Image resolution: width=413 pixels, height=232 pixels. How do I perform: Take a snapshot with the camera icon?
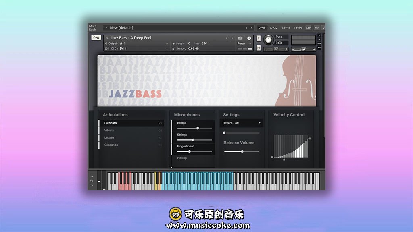[240, 38]
